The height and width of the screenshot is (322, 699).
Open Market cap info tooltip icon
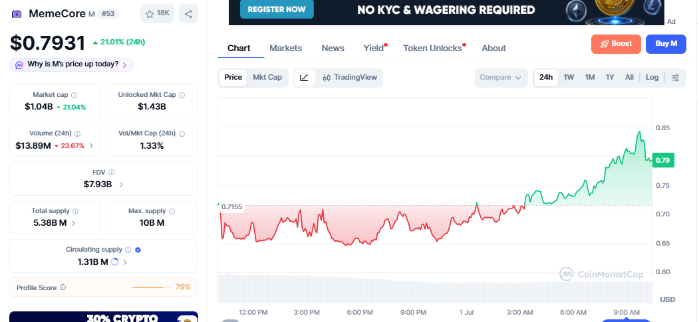pos(74,95)
